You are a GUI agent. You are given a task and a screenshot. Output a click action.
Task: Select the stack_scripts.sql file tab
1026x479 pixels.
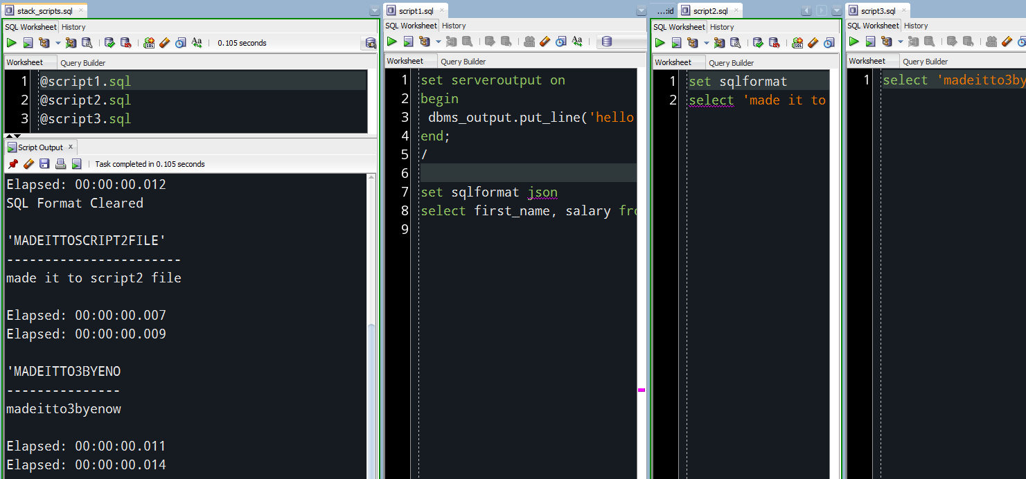click(44, 11)
